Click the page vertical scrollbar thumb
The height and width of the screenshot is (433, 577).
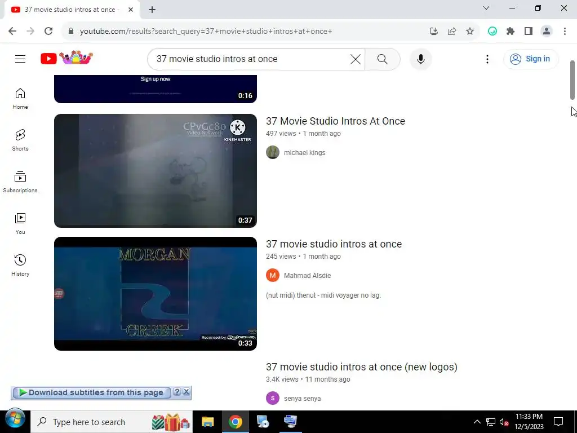coord(572,80)
